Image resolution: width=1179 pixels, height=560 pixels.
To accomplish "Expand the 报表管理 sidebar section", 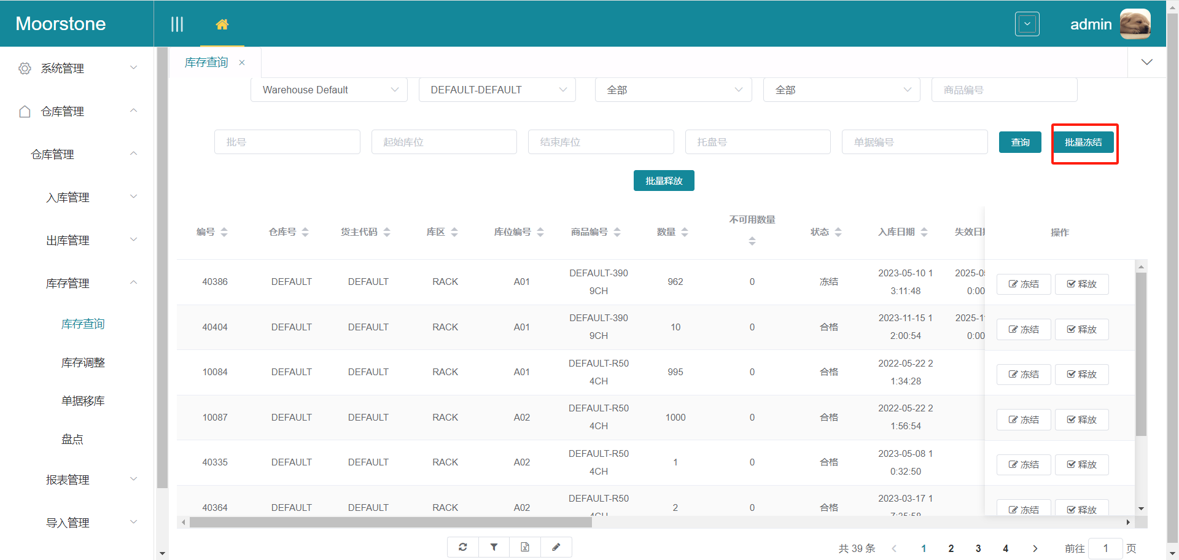I will [68, 480].
